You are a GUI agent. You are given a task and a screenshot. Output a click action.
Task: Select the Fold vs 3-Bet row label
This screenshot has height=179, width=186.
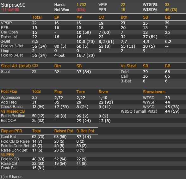(x=12, y=46)
